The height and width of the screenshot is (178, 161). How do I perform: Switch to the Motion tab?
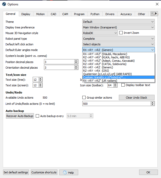pos(40,14)
